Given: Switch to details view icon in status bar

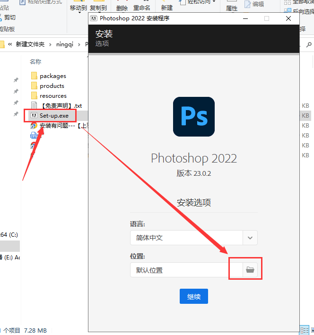Looking at the screenshot, I should pos(305,330).
